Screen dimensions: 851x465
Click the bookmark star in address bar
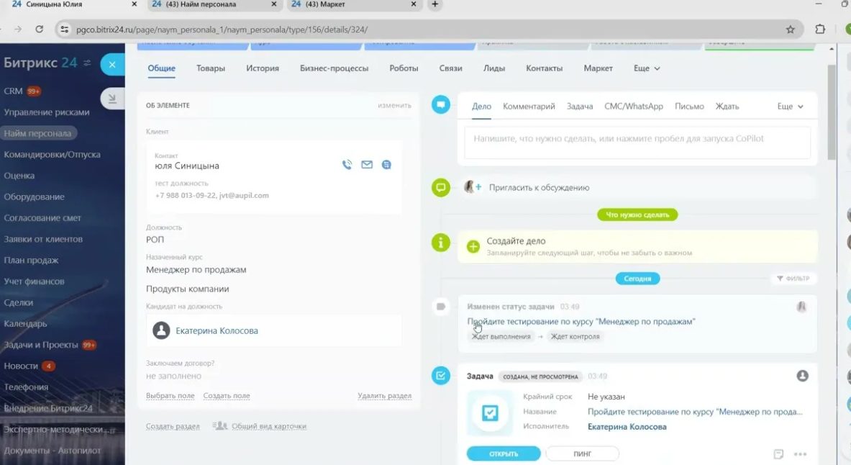click(x=791, y=30)
